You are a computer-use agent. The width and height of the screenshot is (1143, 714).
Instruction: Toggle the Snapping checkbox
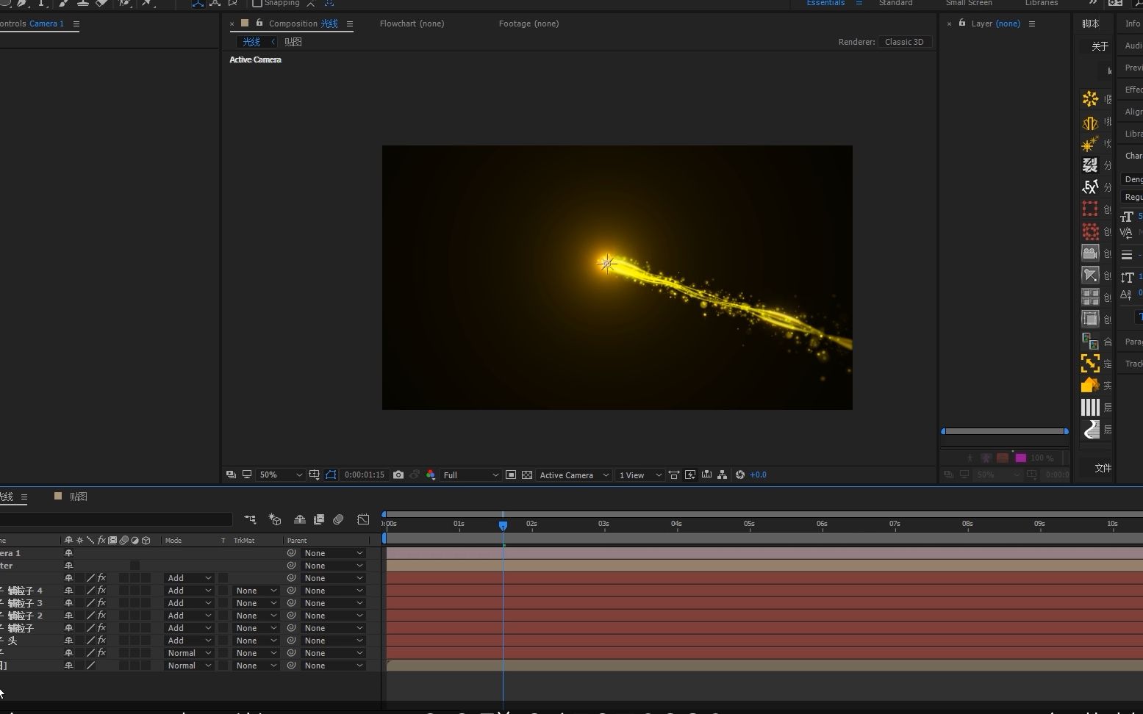click(x=257, y=3)
